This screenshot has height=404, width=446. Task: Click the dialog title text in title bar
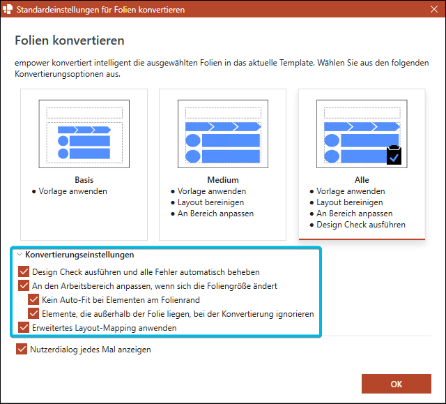pos(100,10)
